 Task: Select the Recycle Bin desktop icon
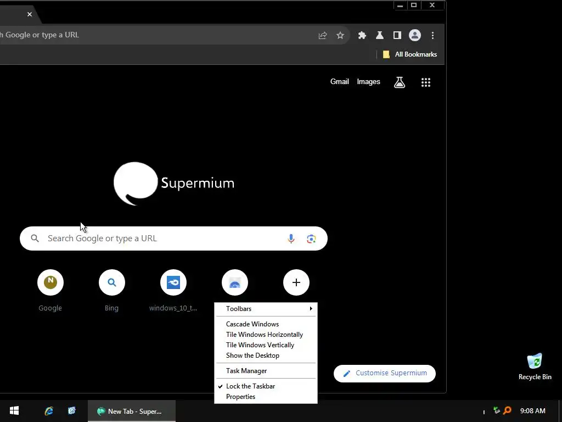tap(535, 367)
